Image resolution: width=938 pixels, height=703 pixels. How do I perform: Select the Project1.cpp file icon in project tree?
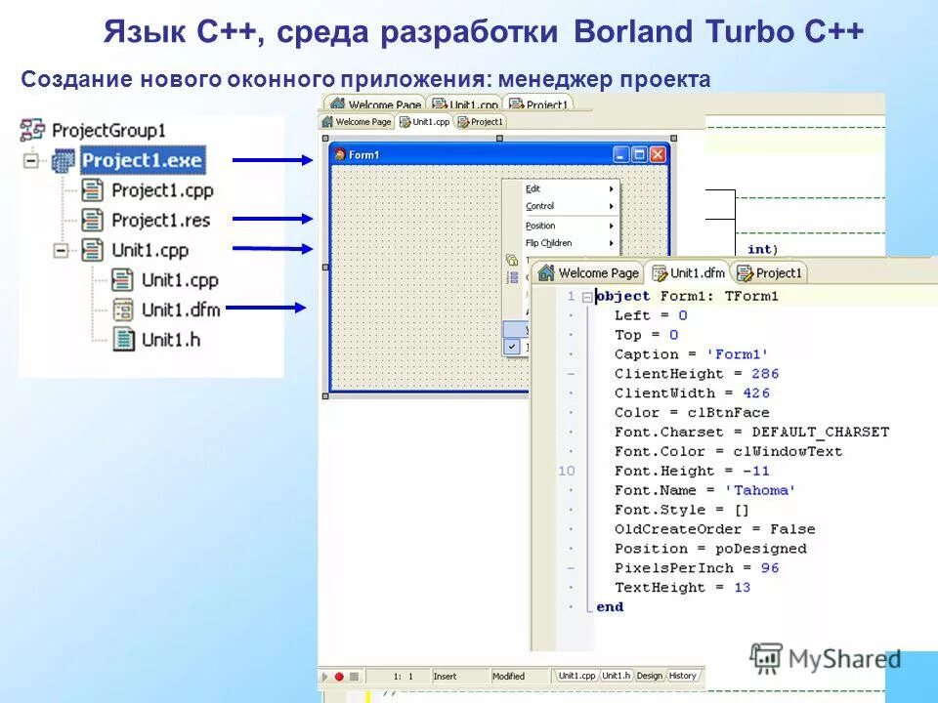[x=91, y=190]
